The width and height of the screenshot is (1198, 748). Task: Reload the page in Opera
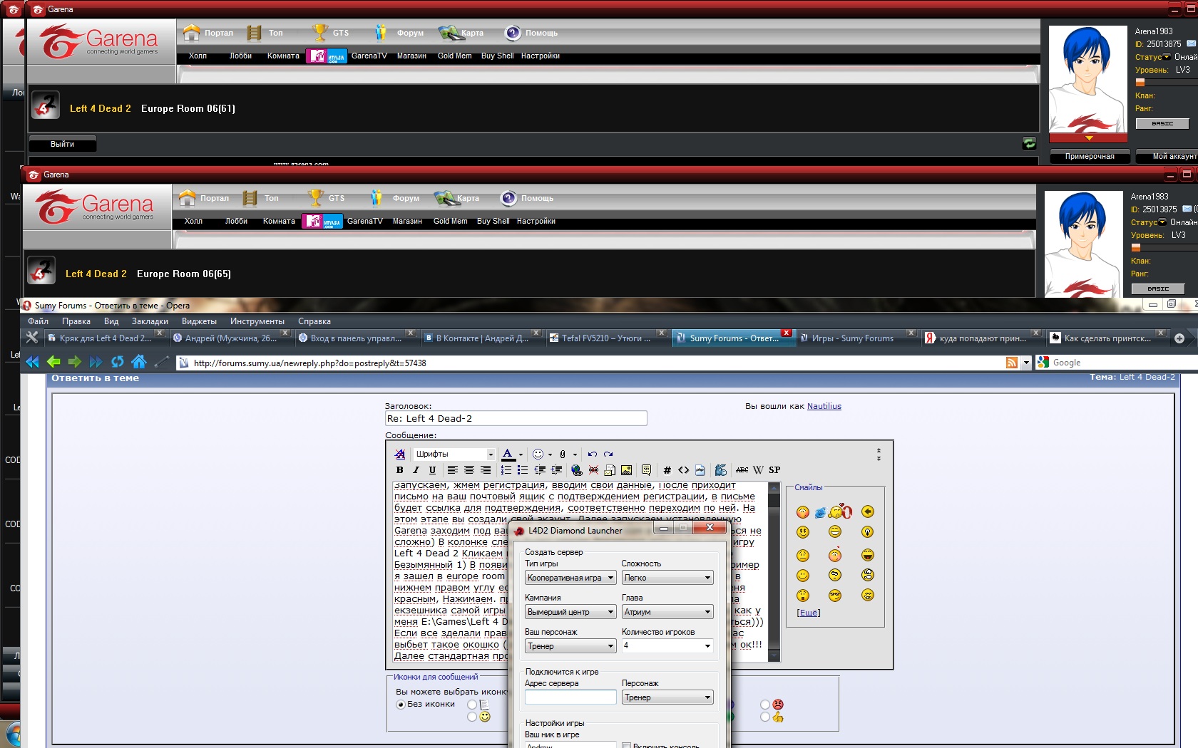click(x=117, y=362)
